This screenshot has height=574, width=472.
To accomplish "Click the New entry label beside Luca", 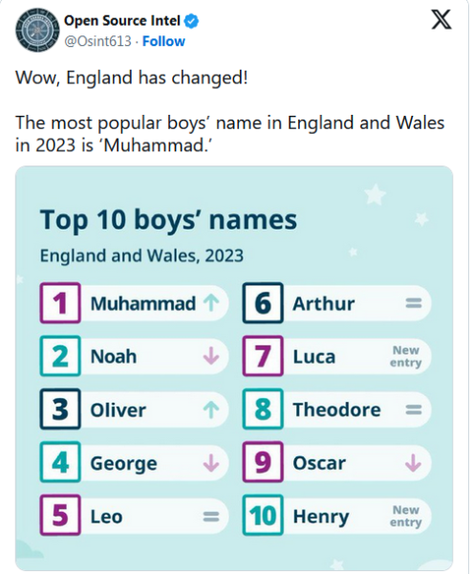I will [406, 356].
